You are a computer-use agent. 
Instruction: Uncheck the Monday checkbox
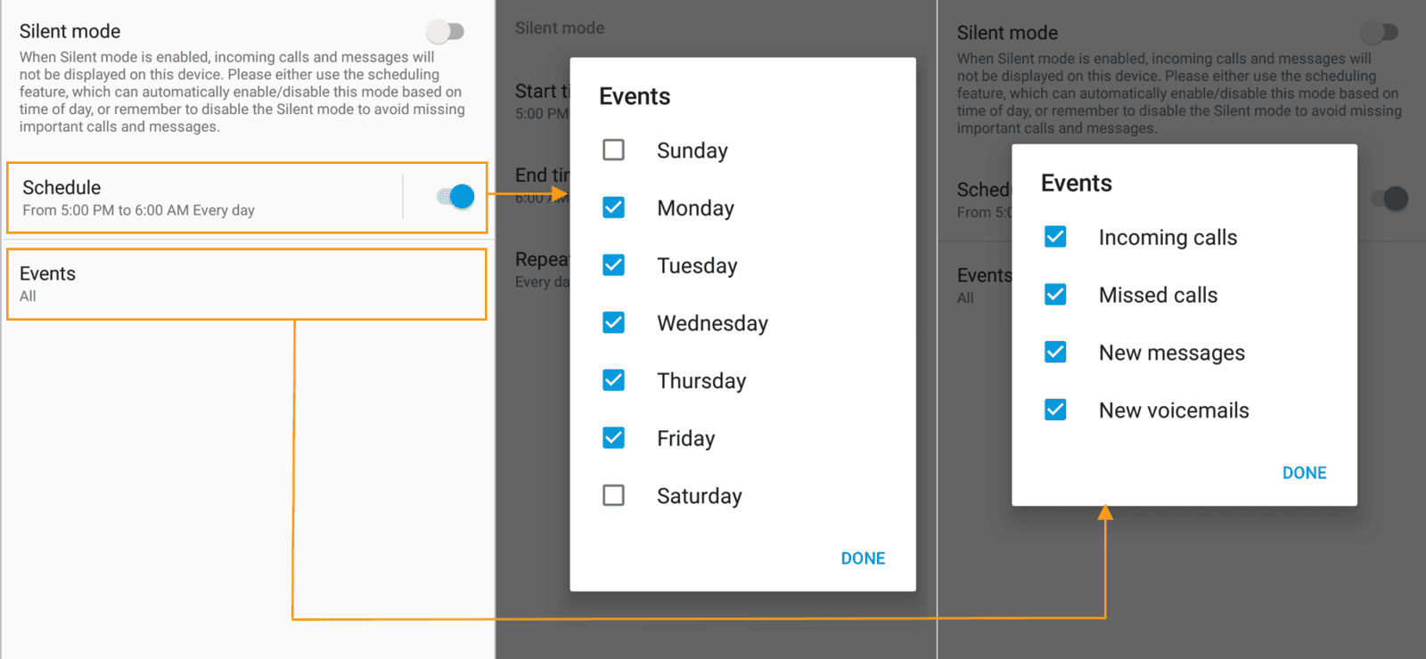pyautogui.click(x=613, y=207)
